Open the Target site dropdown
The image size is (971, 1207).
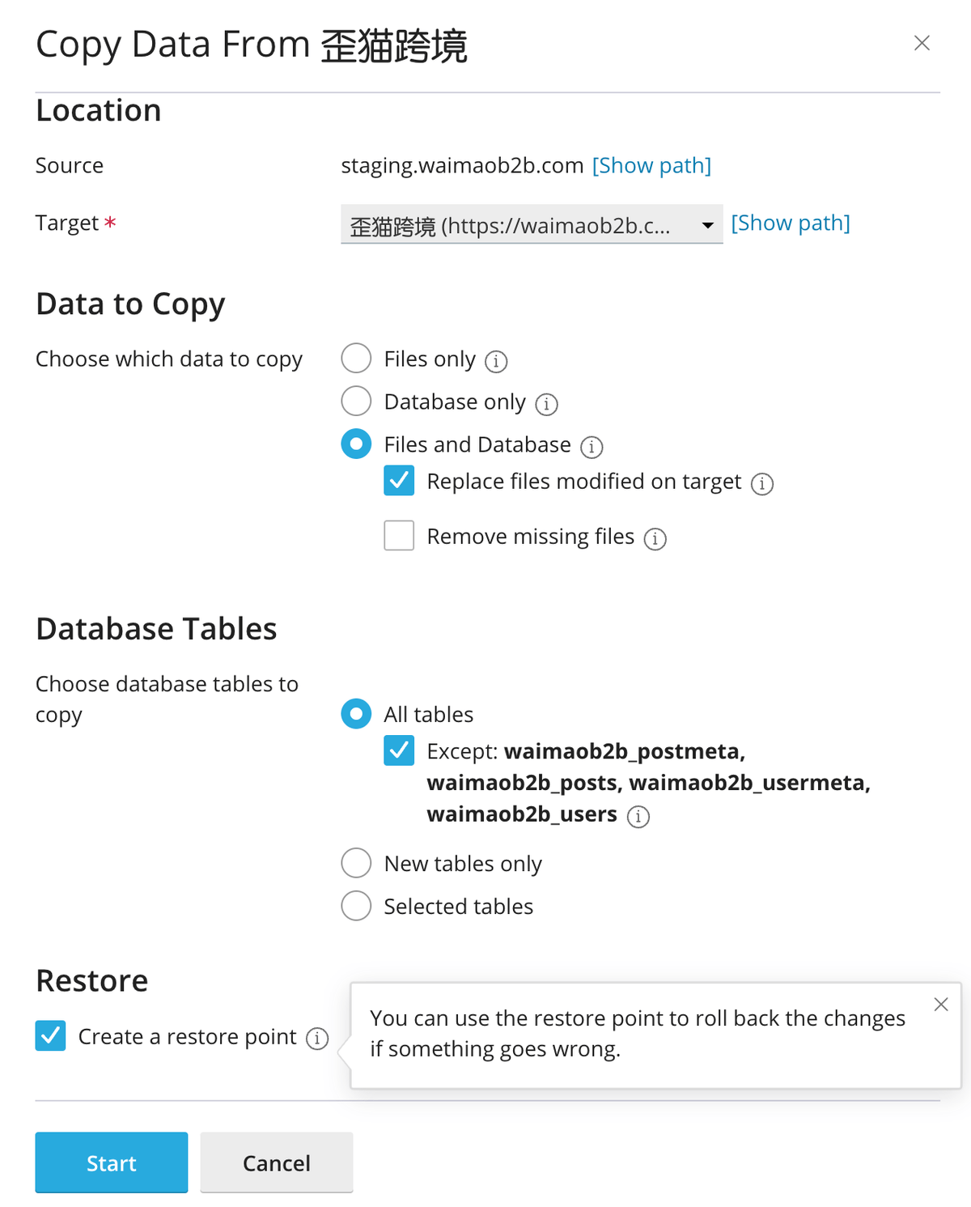[x=706, y=225]
